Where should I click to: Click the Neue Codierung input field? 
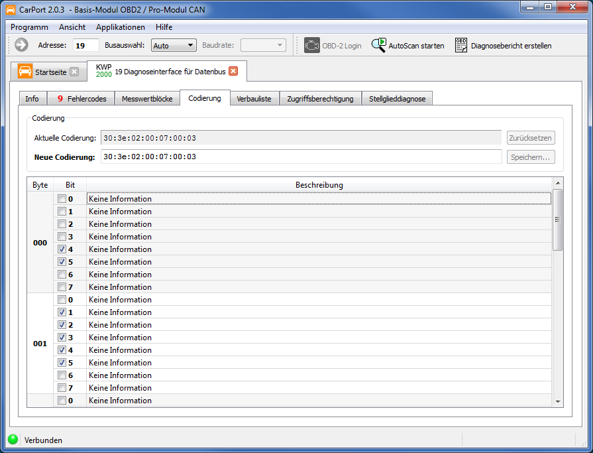pyautogui.click(x=301, y=157)
